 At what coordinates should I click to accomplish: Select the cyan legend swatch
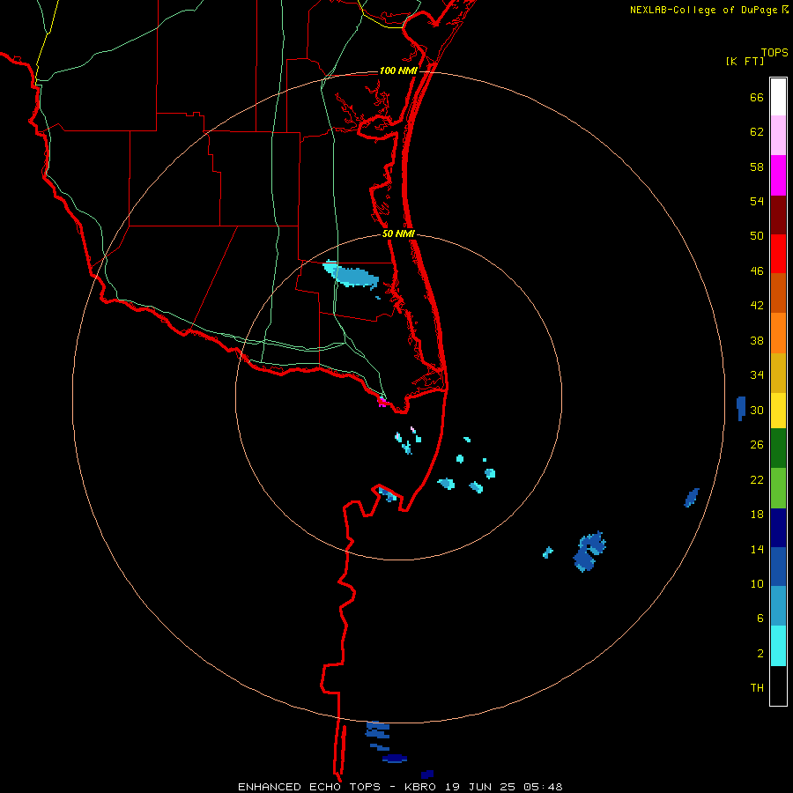pos(778,646)
